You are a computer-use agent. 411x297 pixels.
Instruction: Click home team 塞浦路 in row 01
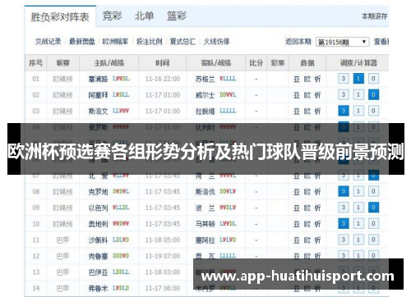[98, 79]
